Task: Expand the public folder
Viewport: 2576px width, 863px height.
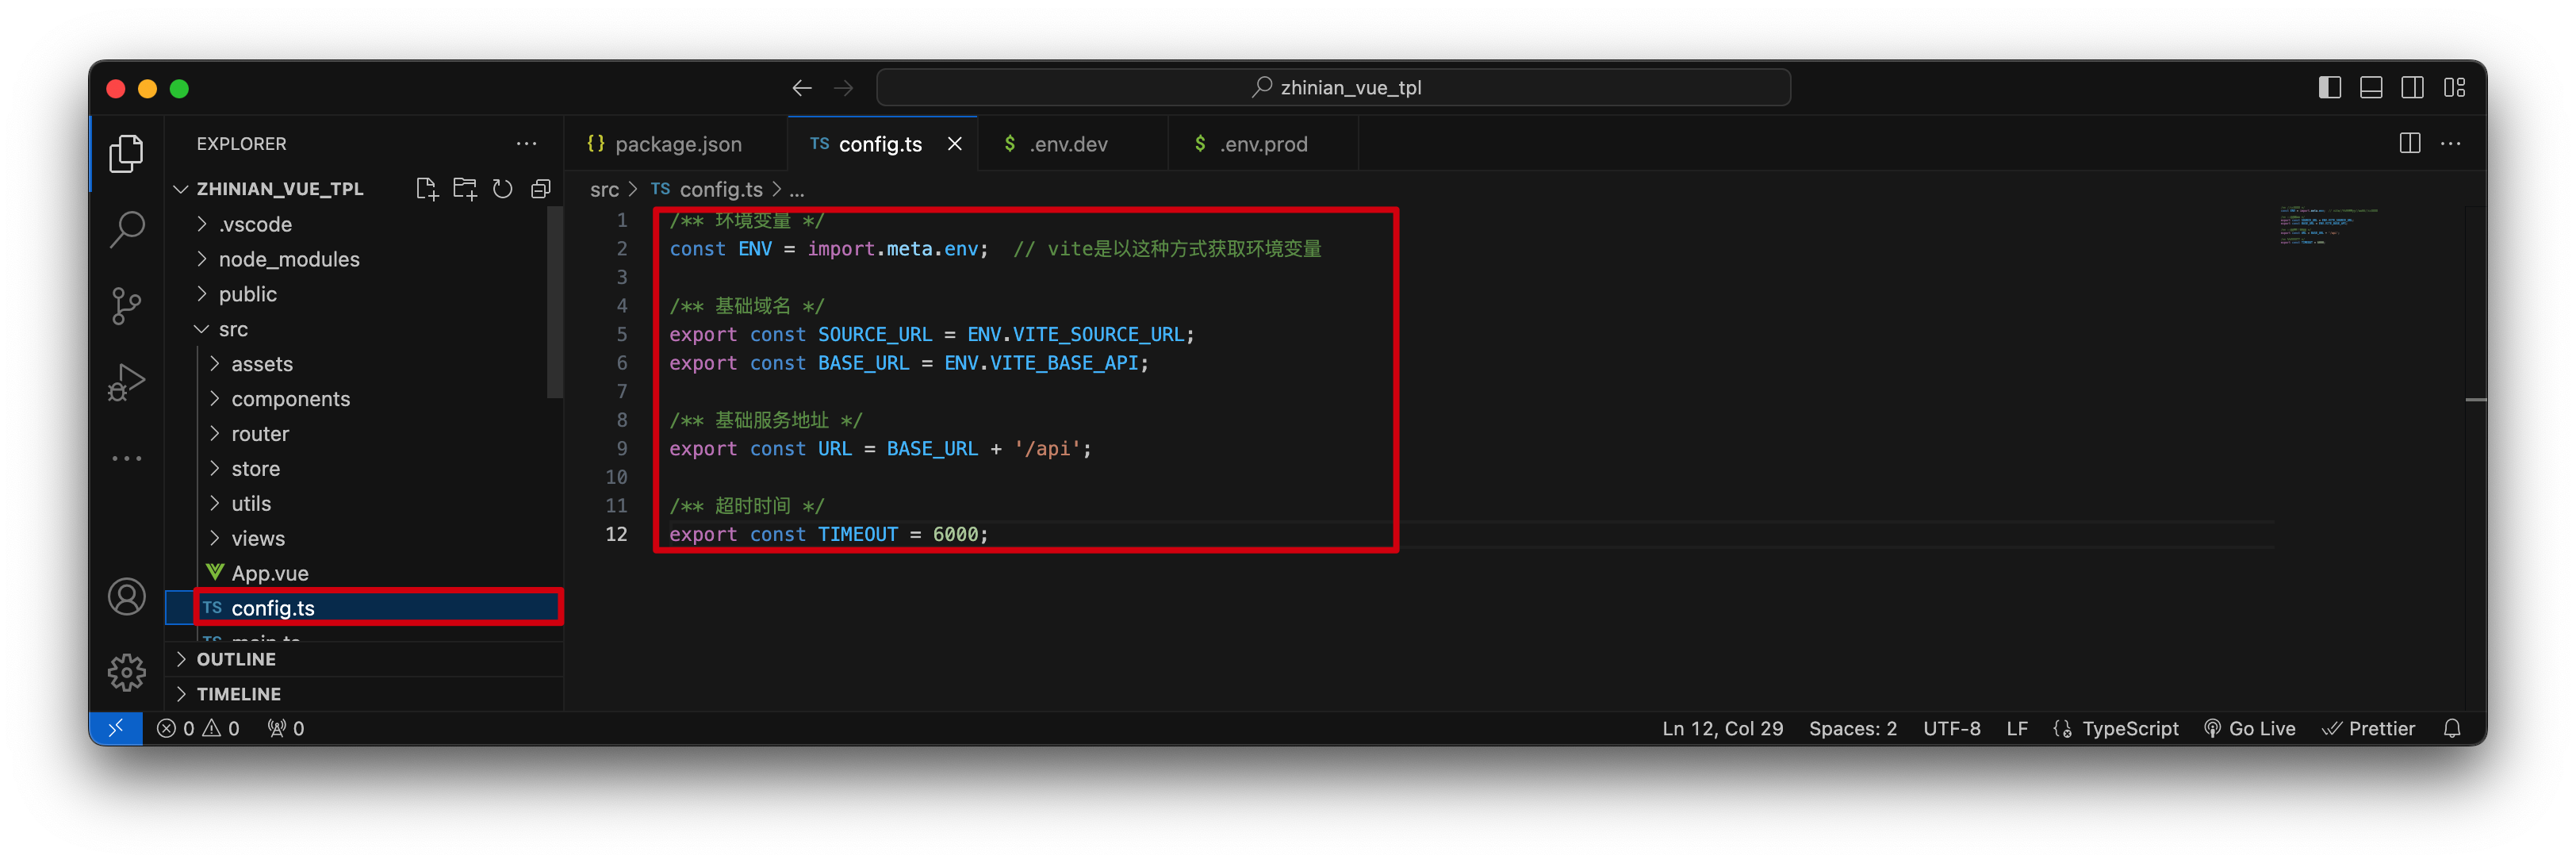Action: (364, 294)
